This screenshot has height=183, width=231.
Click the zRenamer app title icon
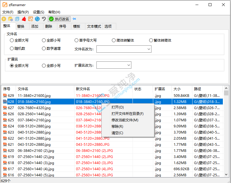(5, 5)
